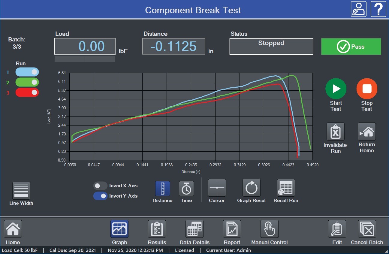Enable the graph Cursor tool
This screenshot has width=389, height=254.
click(217, 188)
